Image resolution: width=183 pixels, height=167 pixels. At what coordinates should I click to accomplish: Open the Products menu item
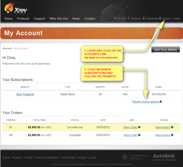[x=23, y=19]
